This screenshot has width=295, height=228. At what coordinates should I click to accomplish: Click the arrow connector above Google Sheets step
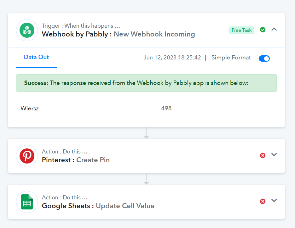click(x=146, y=179)
